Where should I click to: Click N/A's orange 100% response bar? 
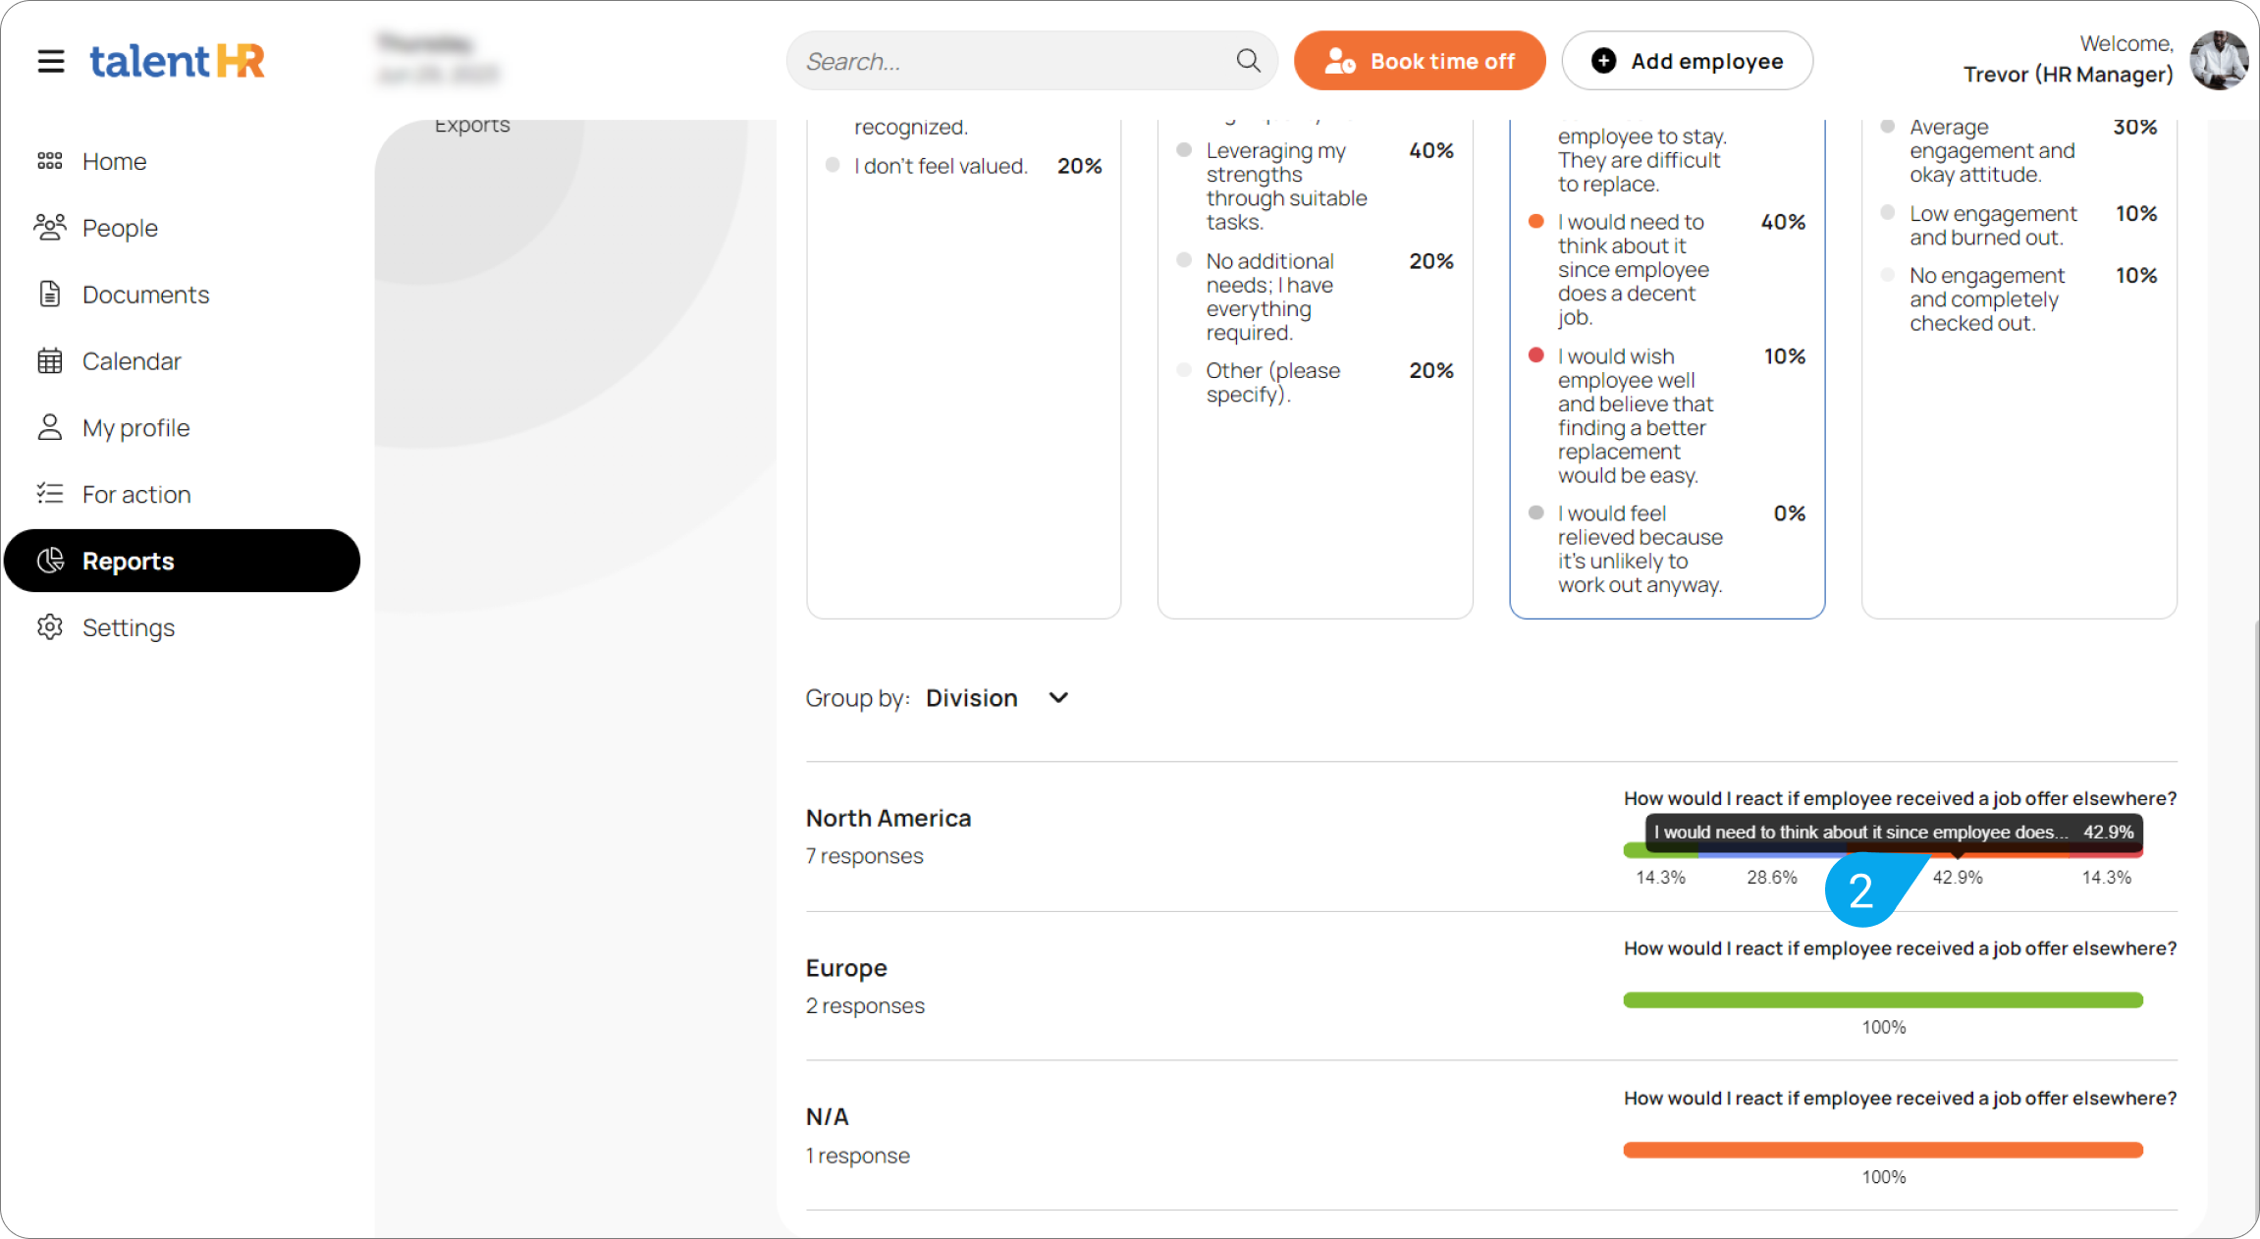[x=1882, y=1151]
